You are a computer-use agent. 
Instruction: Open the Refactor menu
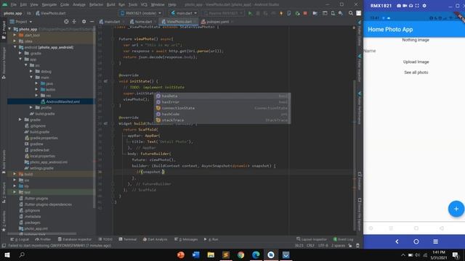pos(96,5)
